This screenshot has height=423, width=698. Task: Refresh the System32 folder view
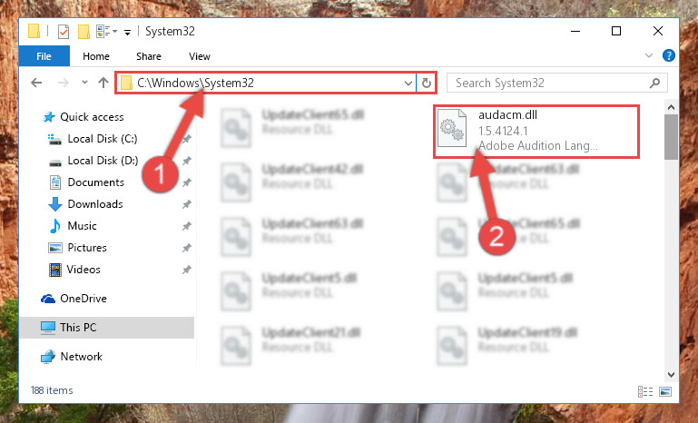pos(426,83)
